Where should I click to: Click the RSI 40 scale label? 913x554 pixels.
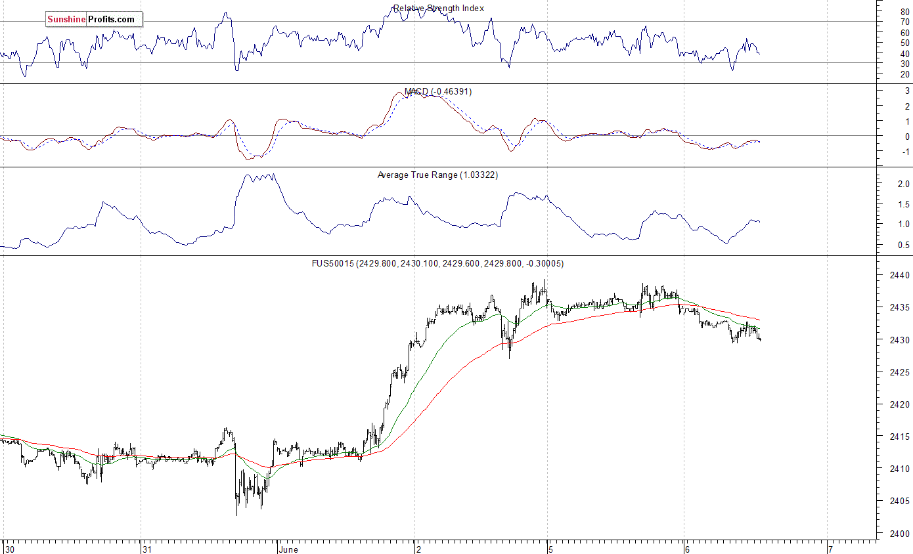point(905,53)
